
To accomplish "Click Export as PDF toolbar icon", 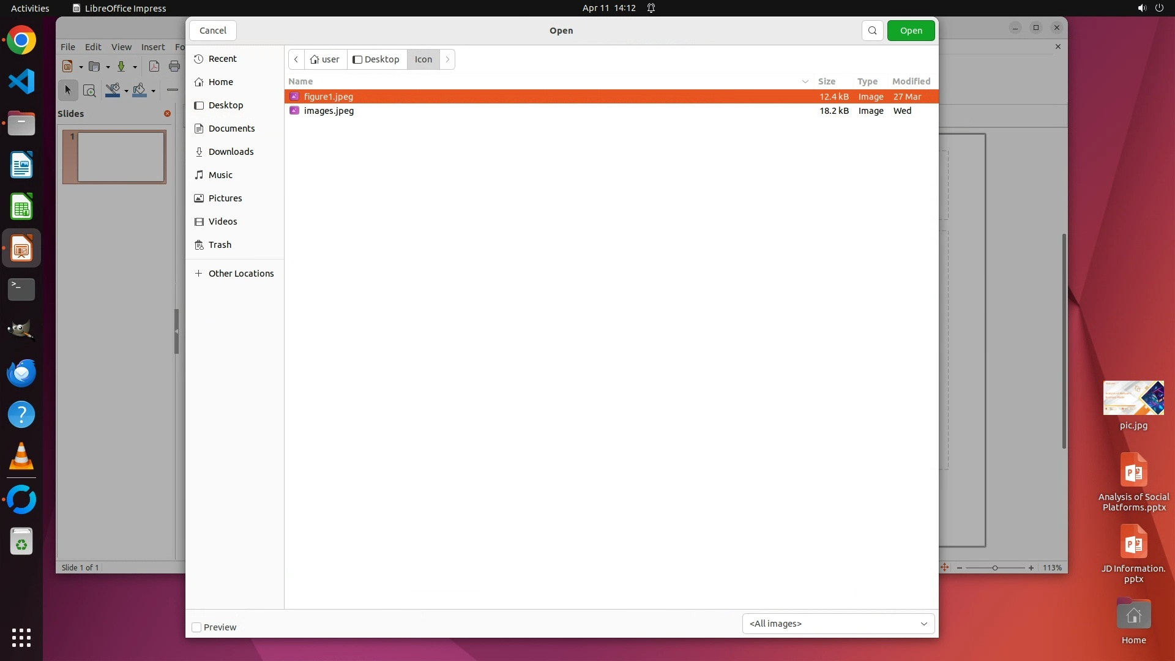I will (154, 67).
